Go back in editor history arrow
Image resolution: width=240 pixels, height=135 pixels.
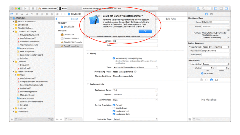61,14
